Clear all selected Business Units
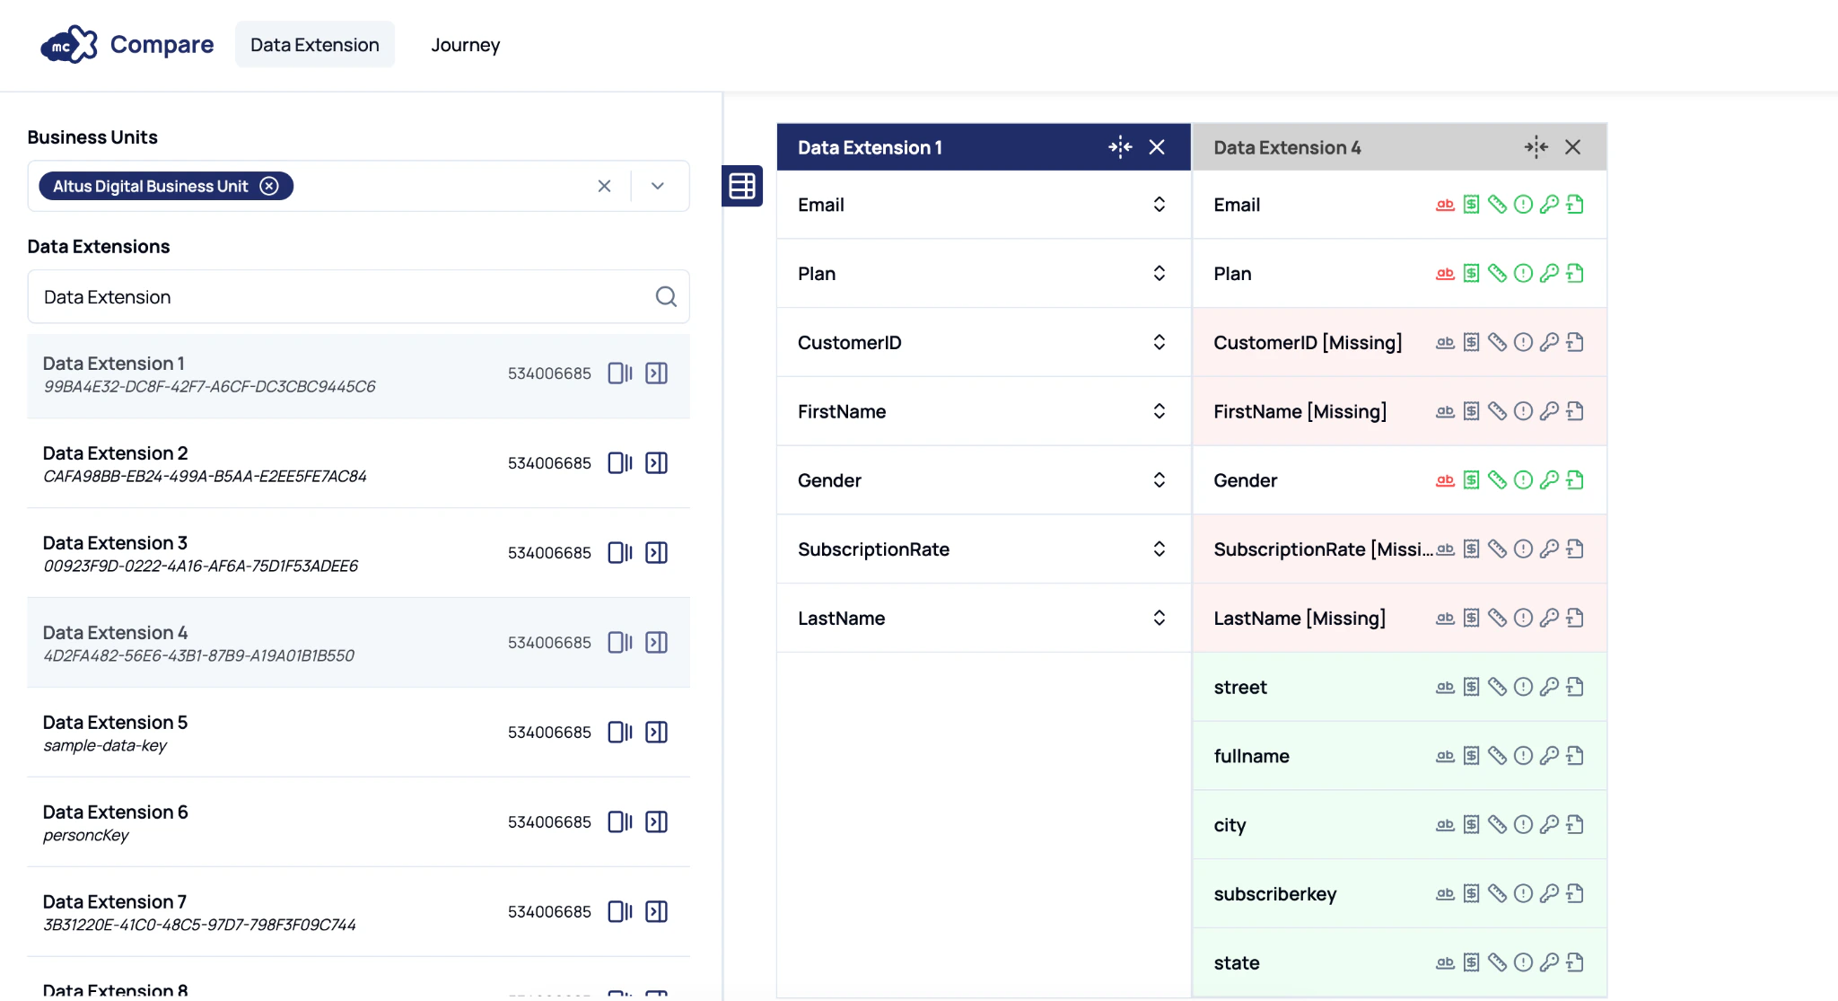Image resolution: width=1838 pixels, height=1001 pixels. 604,186
